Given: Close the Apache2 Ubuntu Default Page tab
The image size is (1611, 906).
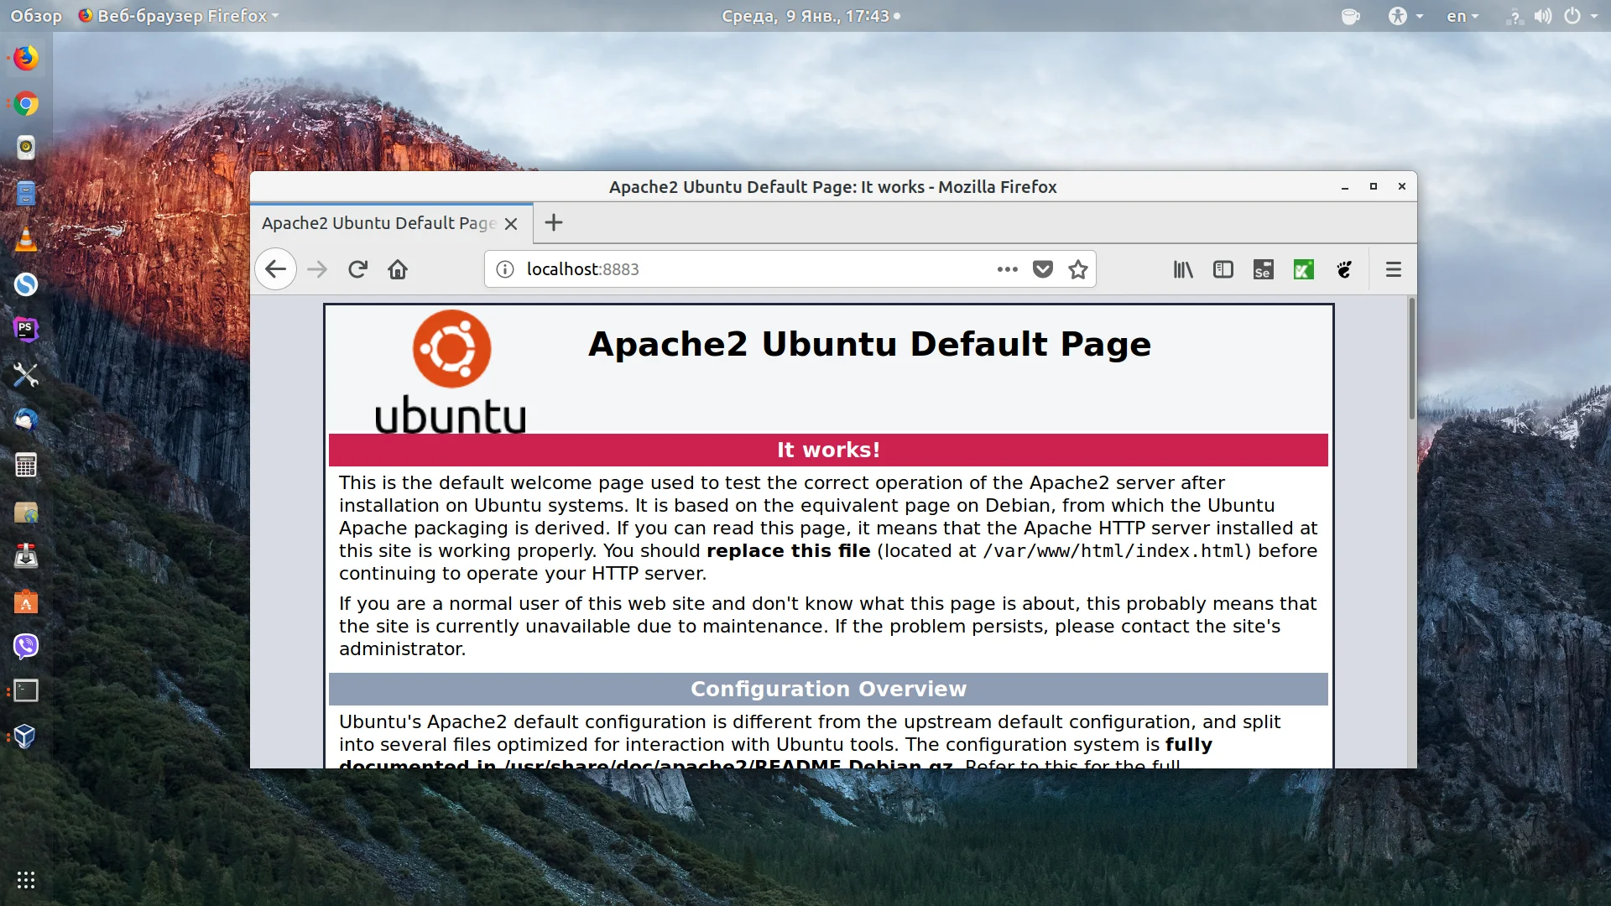Looking at the screenshot, I should coord(511,224).
